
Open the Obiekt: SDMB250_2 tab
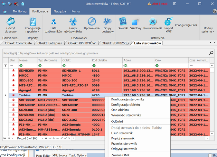tap(115, 43)
